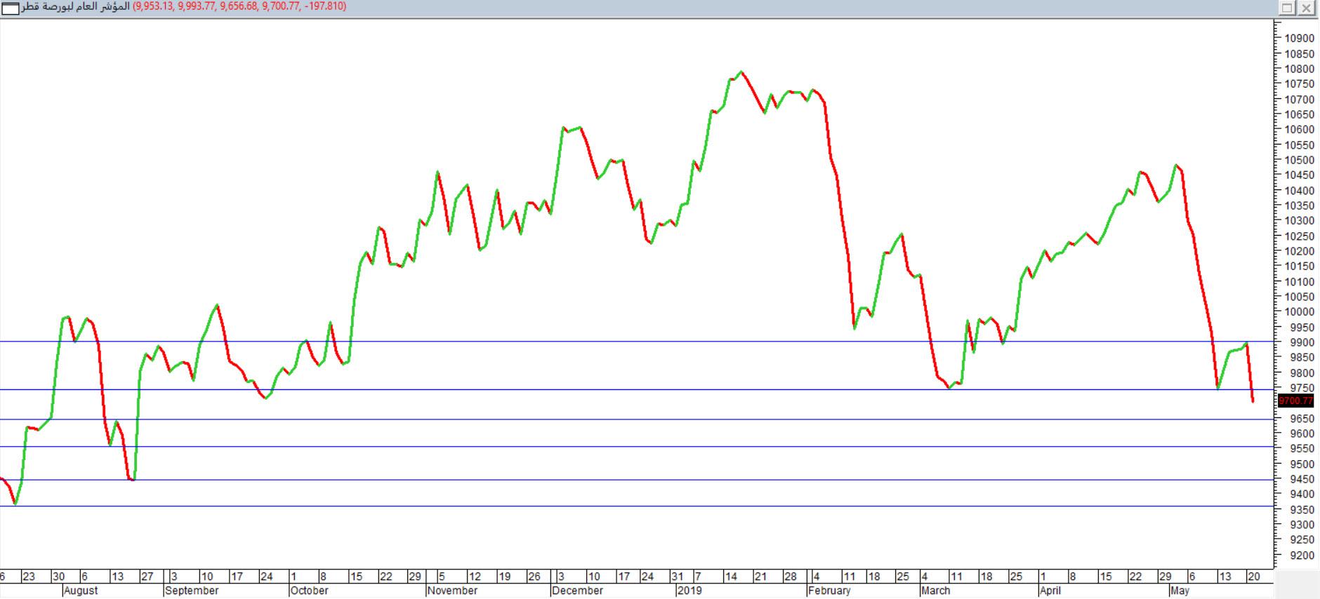Click the 10600 price axis label
Screen dimensions: 1320x599
1299,130
